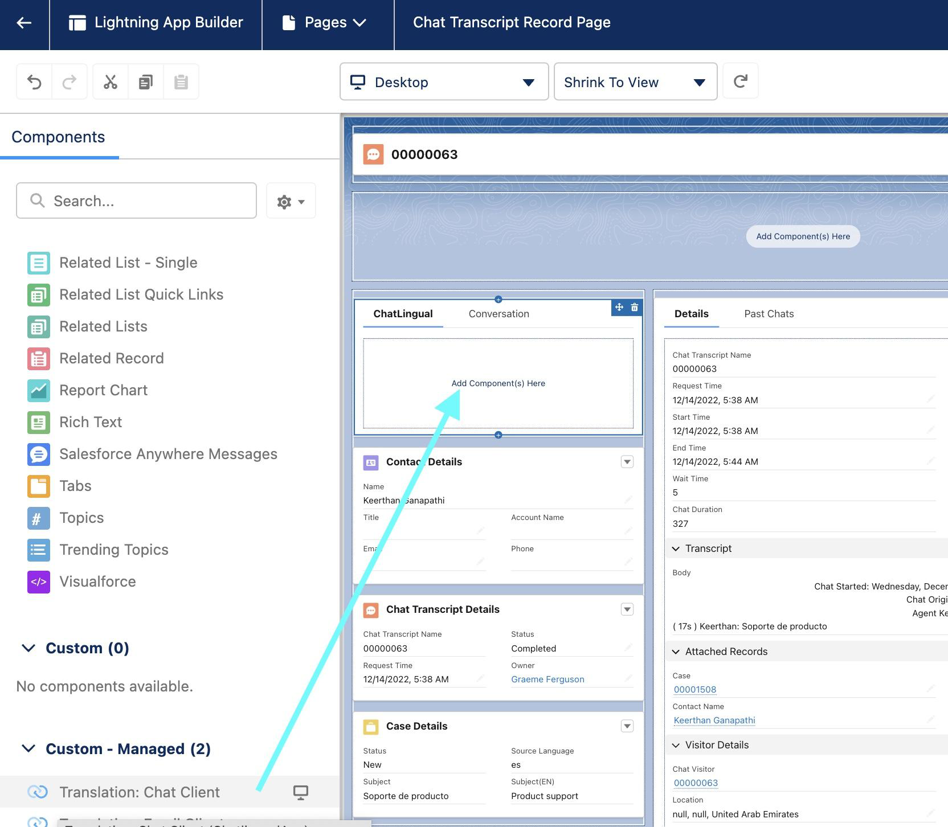This screenshot has height=827, width=948.
Task: Collapse the Transcript section
Action: point(676,548)
